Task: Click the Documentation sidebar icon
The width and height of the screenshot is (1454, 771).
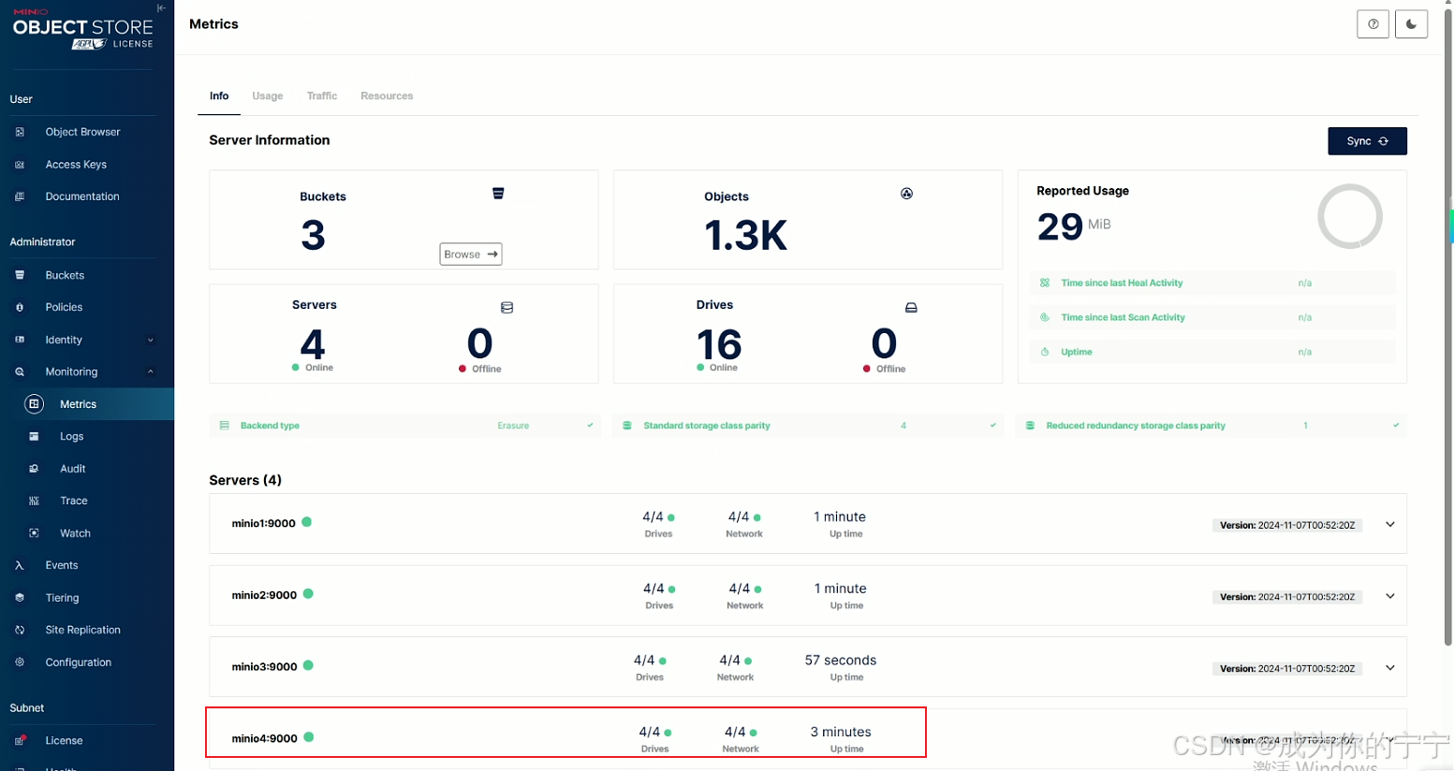Action: coord(20,196)
